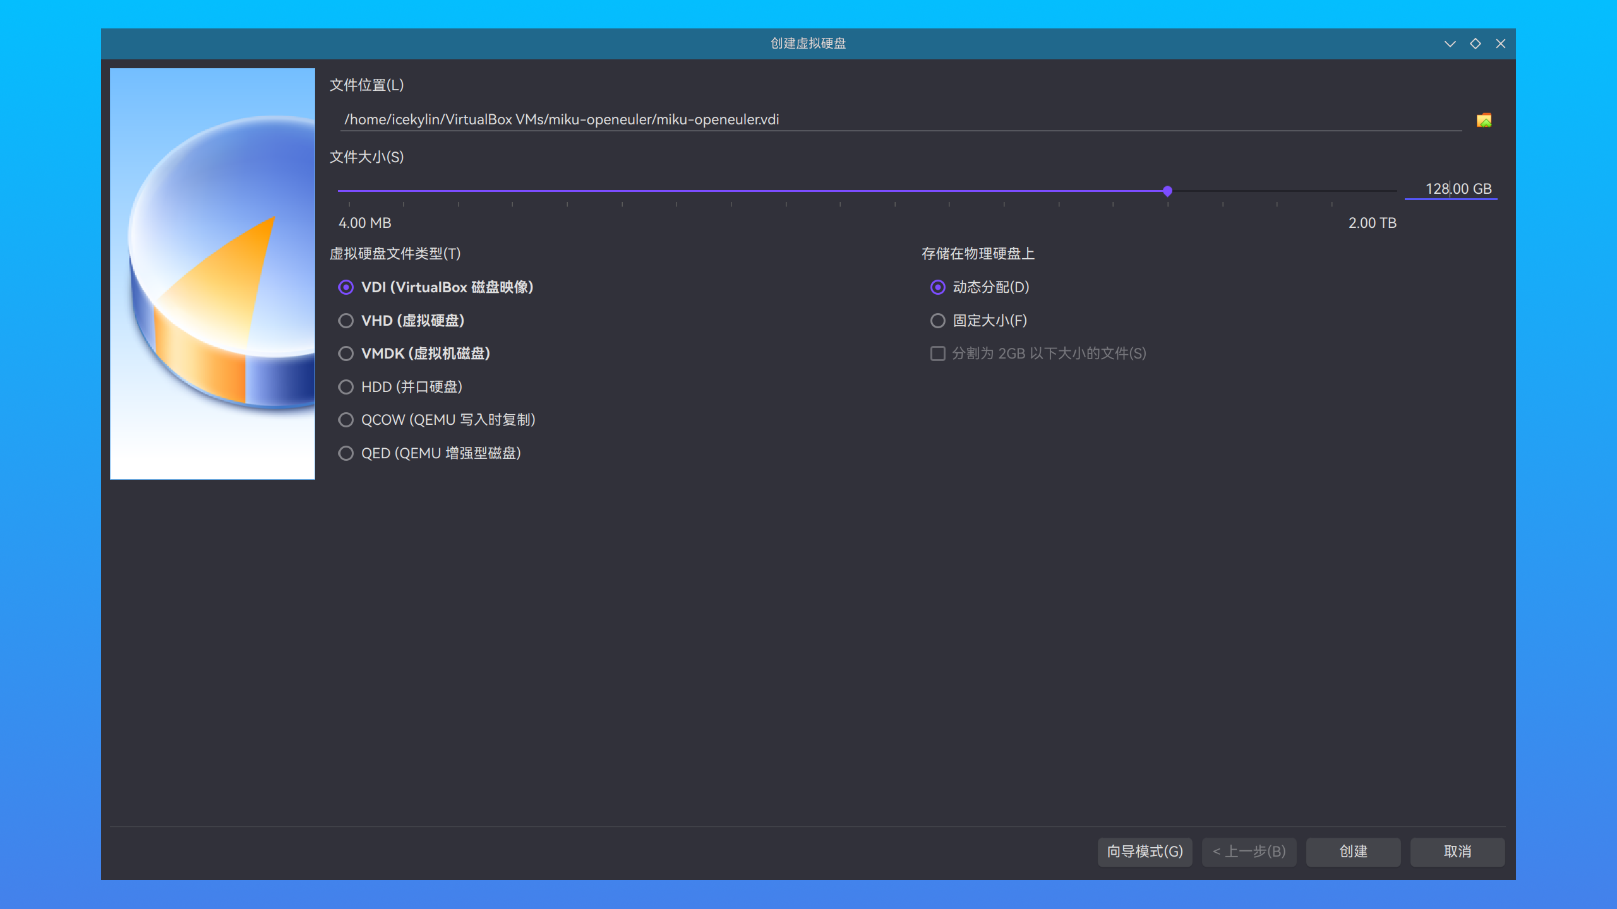Click the 创建 button
Viewport: 1617px width, 909px height.
click(x=1353, y=852)
